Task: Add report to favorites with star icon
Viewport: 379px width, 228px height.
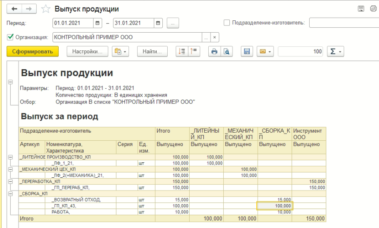Action: 45,9
